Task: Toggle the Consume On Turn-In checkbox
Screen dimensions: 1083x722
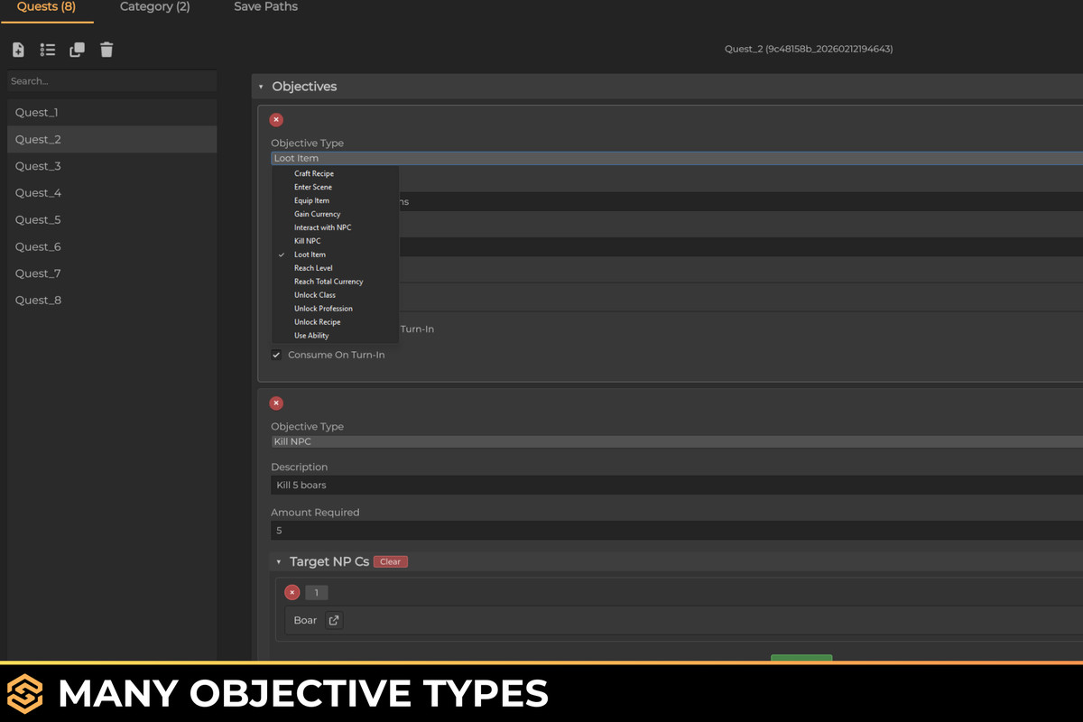Action: coord(277,355)
